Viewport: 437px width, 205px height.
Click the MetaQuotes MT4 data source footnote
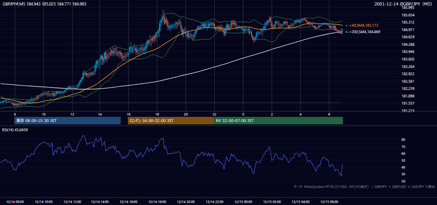point(364,187)
